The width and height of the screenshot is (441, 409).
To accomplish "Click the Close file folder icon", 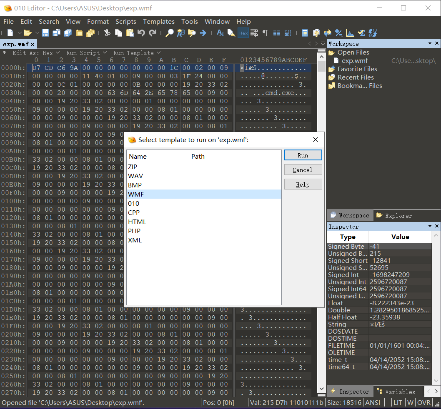I will pos(79,33).
